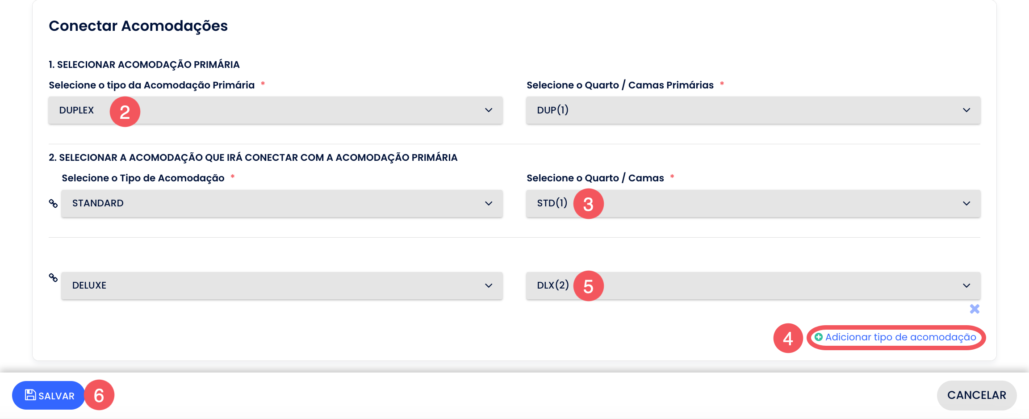Open the DUP(1) primary room dropdown

(753, 110)
